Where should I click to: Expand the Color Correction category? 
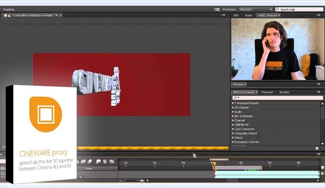(233, 129)
